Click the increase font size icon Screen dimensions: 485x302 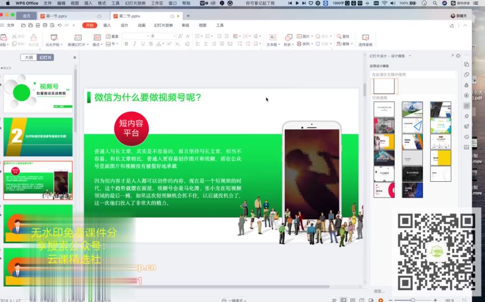click(x=181, y=36)
